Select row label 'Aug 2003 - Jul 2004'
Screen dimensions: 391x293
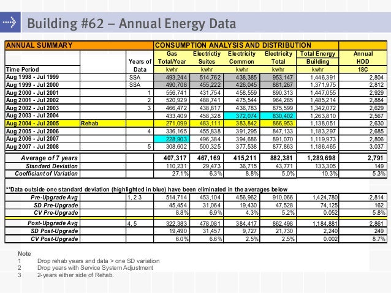[32, 116]
